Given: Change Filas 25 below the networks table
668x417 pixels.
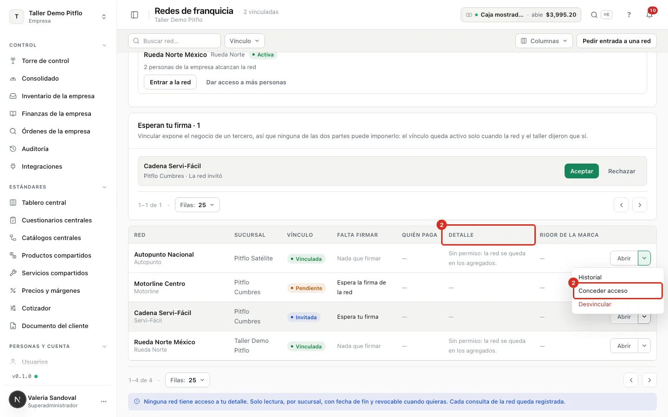Looking at the screenshot, I should click(x=187, y=380).
